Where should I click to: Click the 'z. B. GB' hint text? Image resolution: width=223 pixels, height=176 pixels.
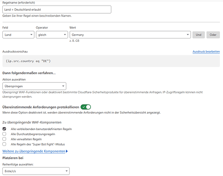click(74, 41)
